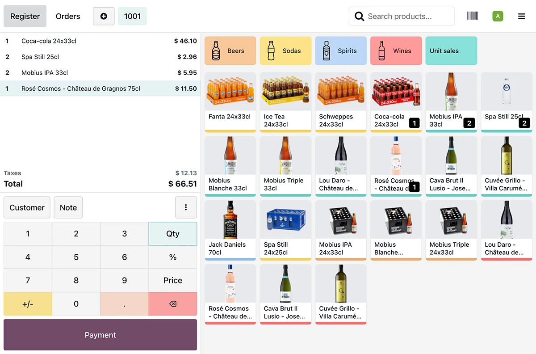The image size is (536, 354).
Task: Click the Payment button
Action: tap(100, 335)
